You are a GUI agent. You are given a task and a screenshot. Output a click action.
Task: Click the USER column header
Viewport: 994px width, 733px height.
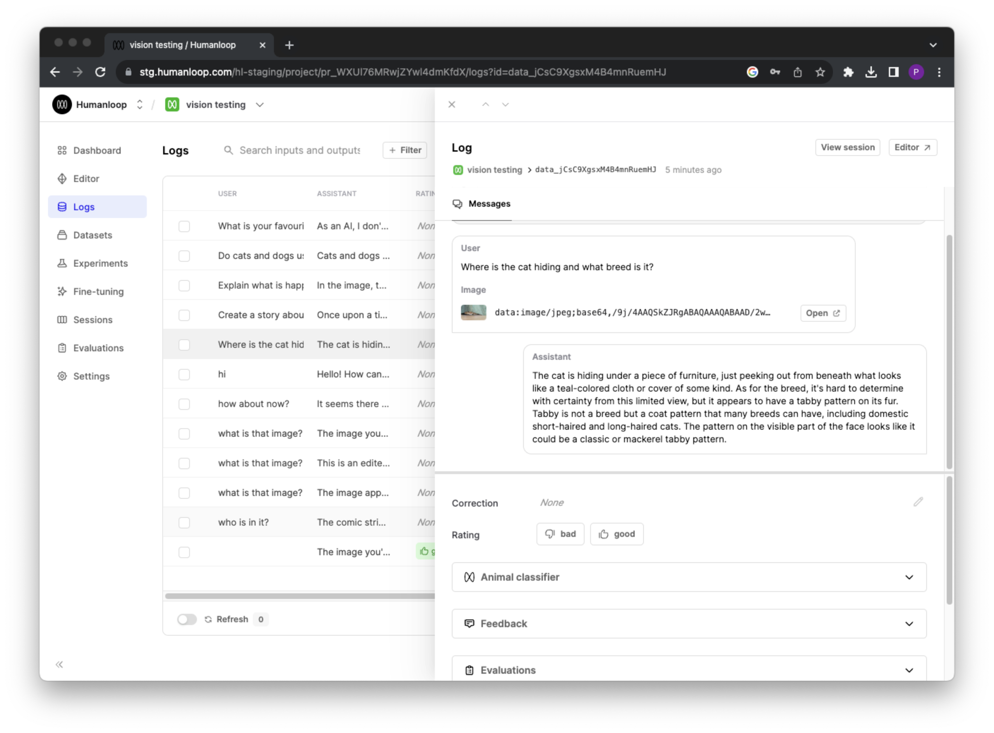(x=227, y=194)
